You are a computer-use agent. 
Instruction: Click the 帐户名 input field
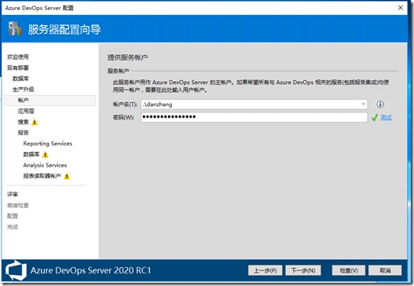coord(254,104)
